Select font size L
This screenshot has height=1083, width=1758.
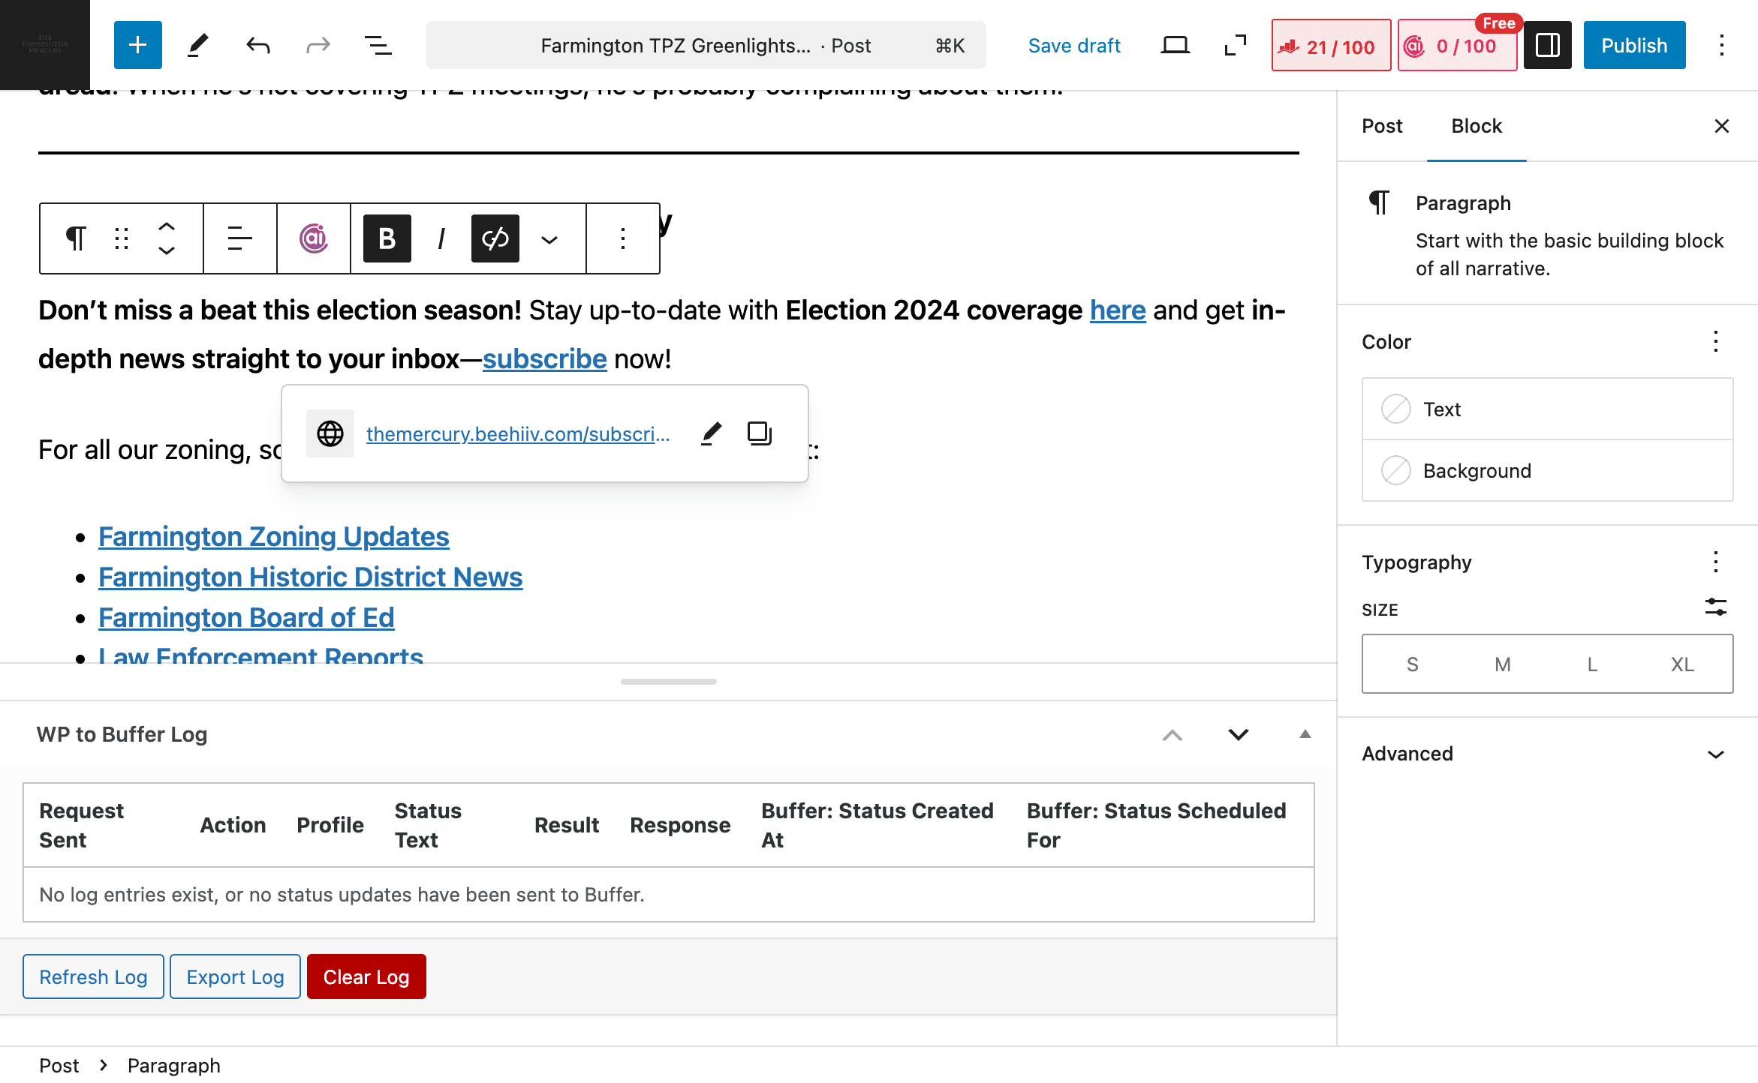point(1592,664)
